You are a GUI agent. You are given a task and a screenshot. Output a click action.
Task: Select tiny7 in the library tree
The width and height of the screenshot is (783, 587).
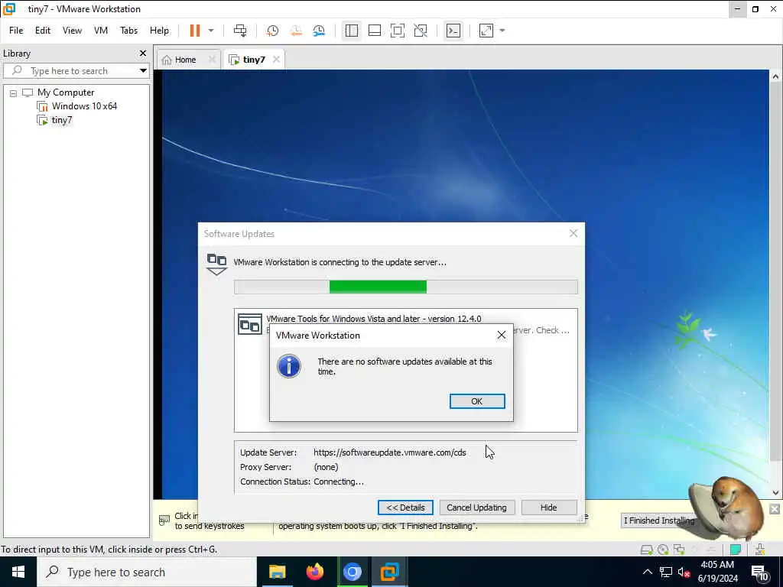(61, 120)
